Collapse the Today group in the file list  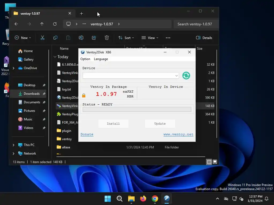click(55, 57)
